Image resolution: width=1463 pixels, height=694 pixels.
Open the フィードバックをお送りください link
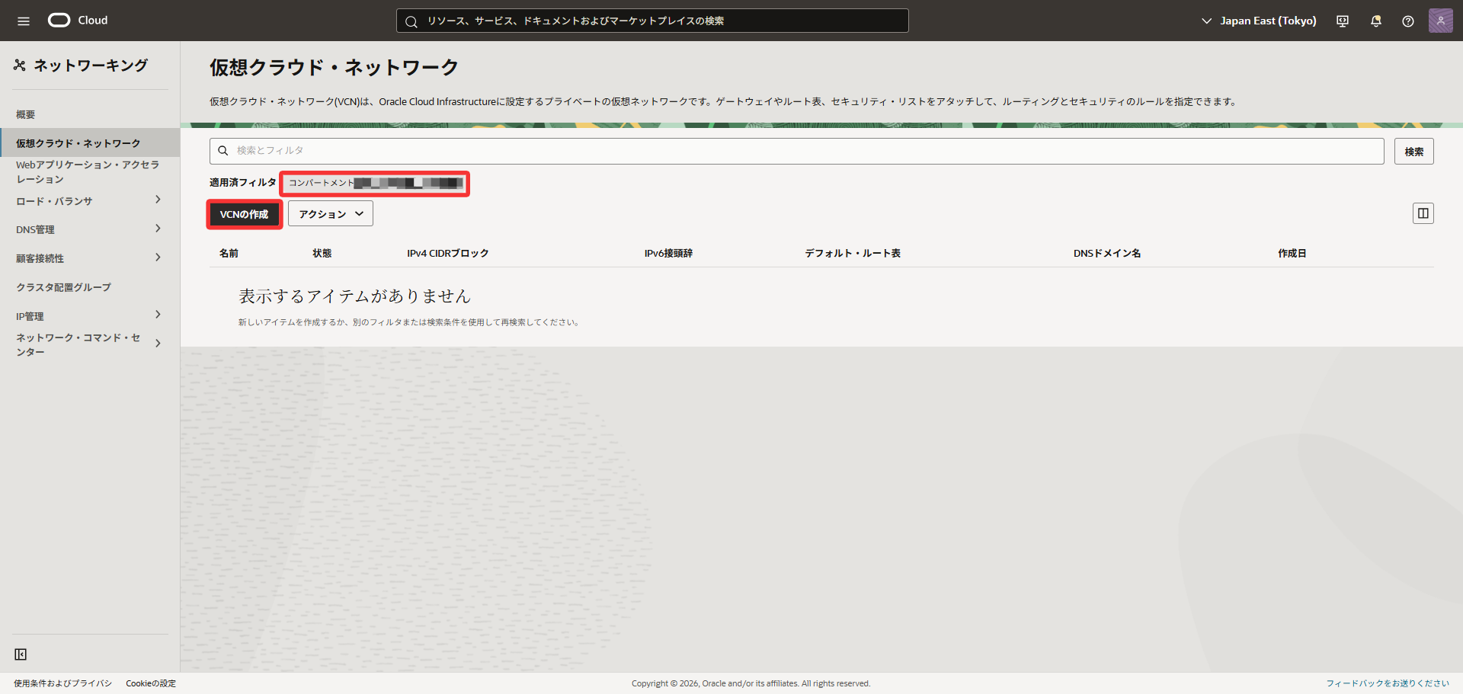[1388, 683]
